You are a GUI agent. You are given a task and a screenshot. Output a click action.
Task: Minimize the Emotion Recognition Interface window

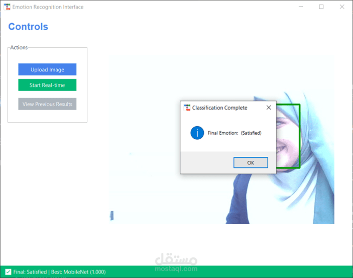pos(301,7)
